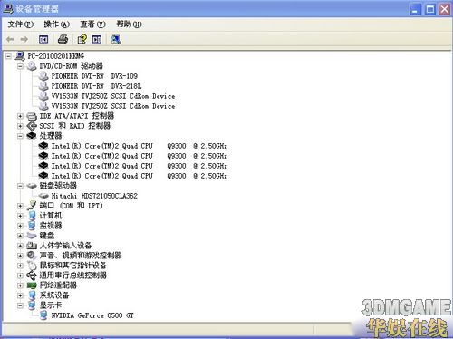Collapse the DVD/CD-ROM 驱动器 node

point(20,66)
